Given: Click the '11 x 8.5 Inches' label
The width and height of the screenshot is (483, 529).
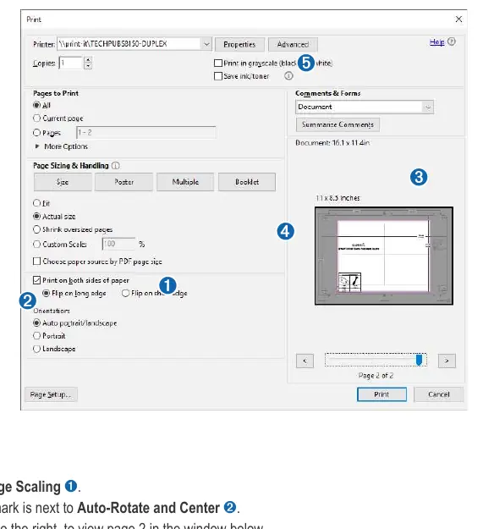Looking at the screenshot, I should tap(338, 198).
